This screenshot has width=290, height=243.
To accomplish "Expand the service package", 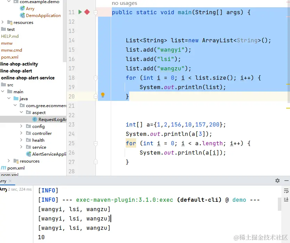I will coord(21,147).
